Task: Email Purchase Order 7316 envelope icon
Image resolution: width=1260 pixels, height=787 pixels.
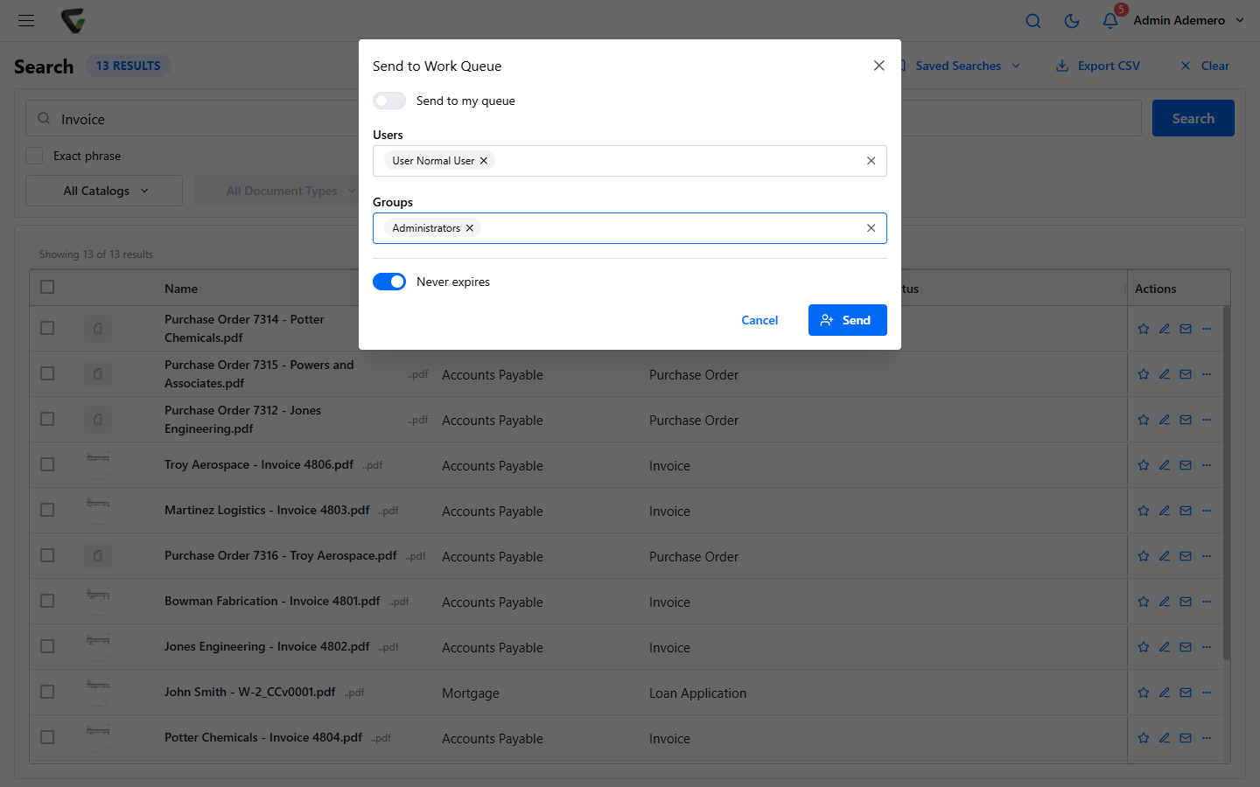Action: (1186, 556)
